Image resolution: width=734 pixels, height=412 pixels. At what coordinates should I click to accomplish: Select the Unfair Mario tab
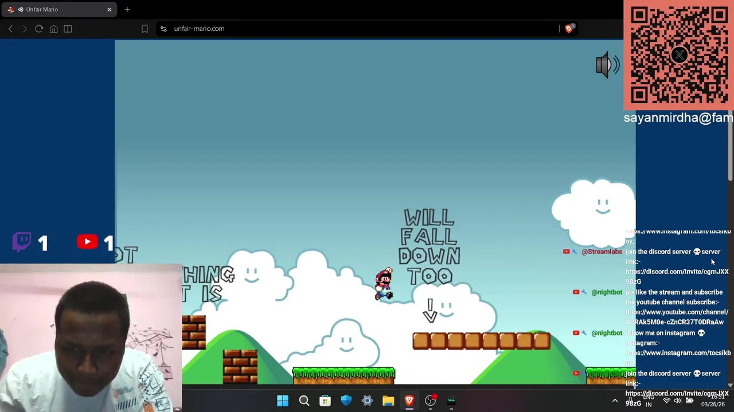(59, 9)
